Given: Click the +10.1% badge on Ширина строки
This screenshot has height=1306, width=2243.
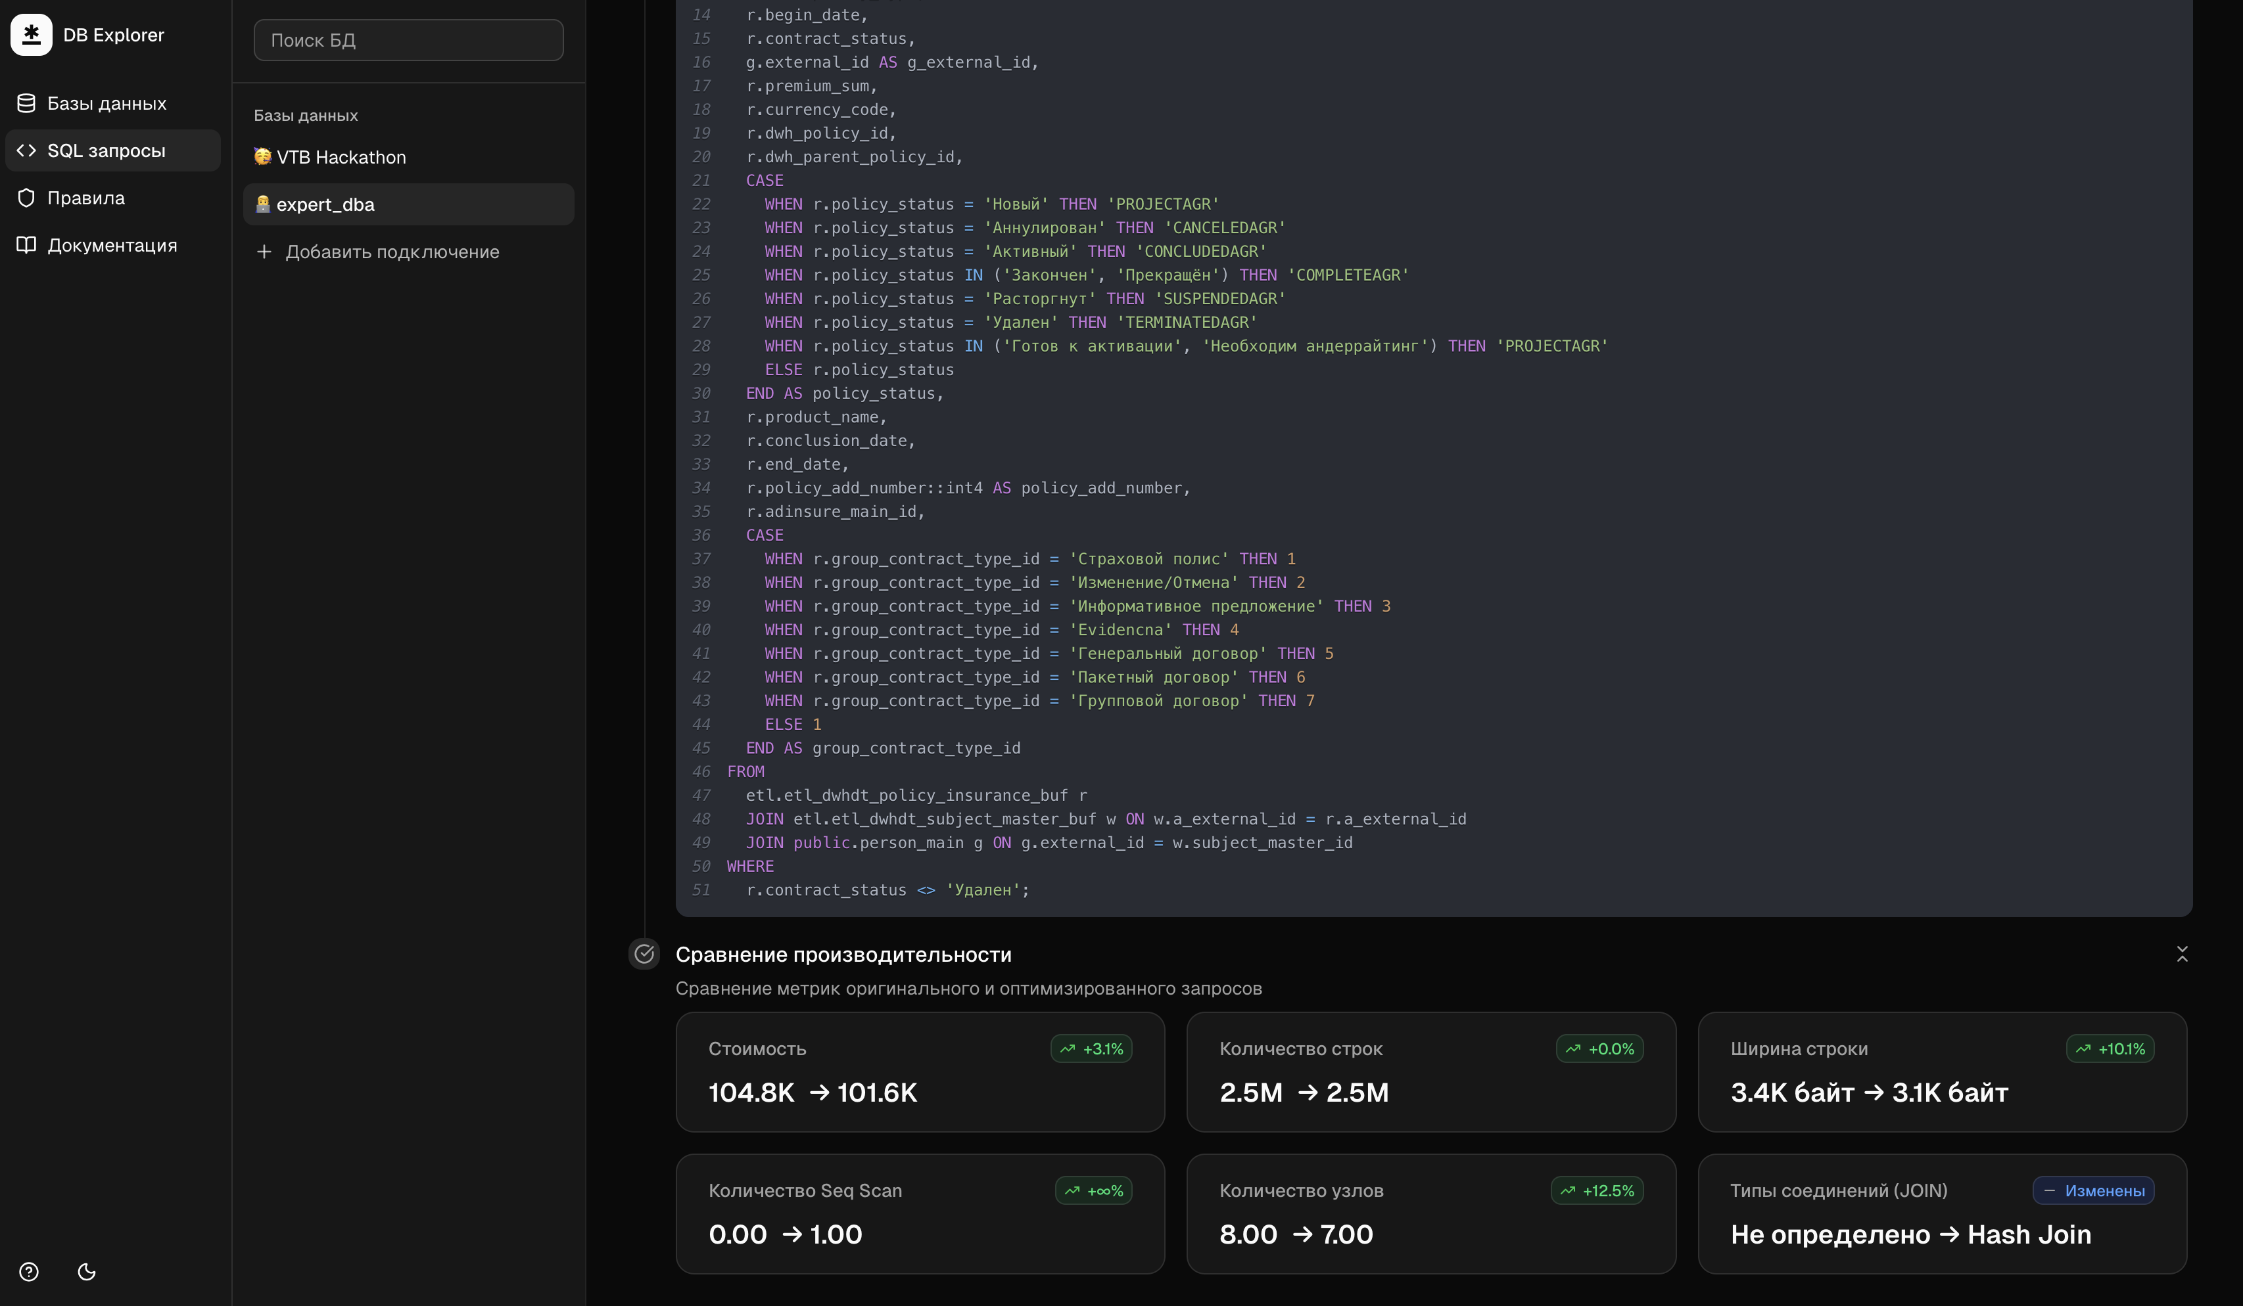Looking at the screenshot, I should (2110, 1049).
